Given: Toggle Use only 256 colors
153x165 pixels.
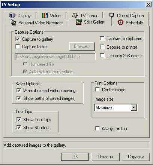Looking at the screenshot, I should click(x=102, y=55).
